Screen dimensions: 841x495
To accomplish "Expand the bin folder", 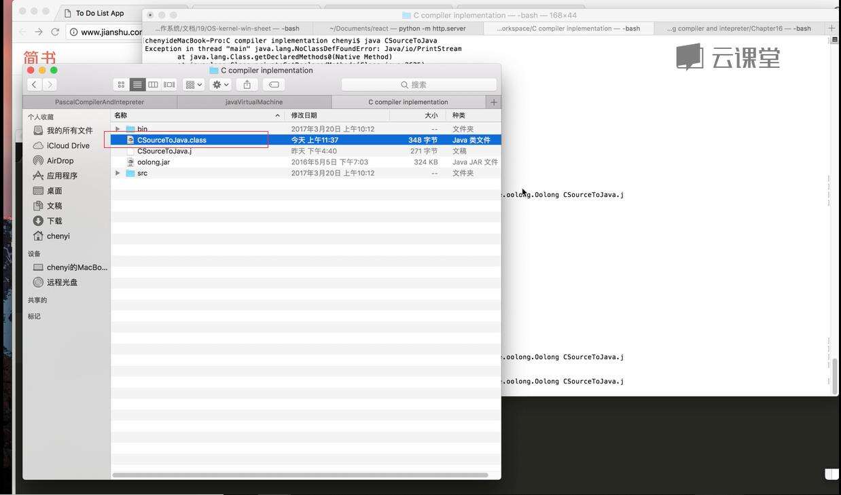I will [x=118, y=129].
